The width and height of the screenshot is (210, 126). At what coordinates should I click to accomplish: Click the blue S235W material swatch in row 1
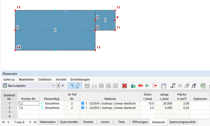(83, 103)
